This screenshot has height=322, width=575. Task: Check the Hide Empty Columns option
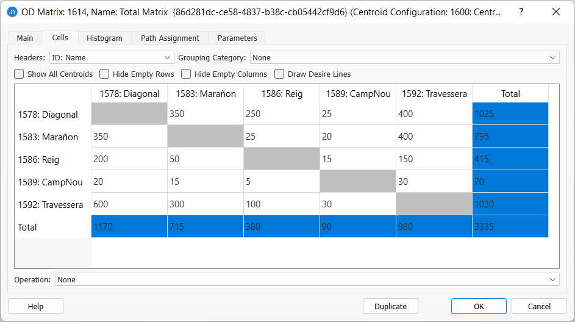pos(187,74)
